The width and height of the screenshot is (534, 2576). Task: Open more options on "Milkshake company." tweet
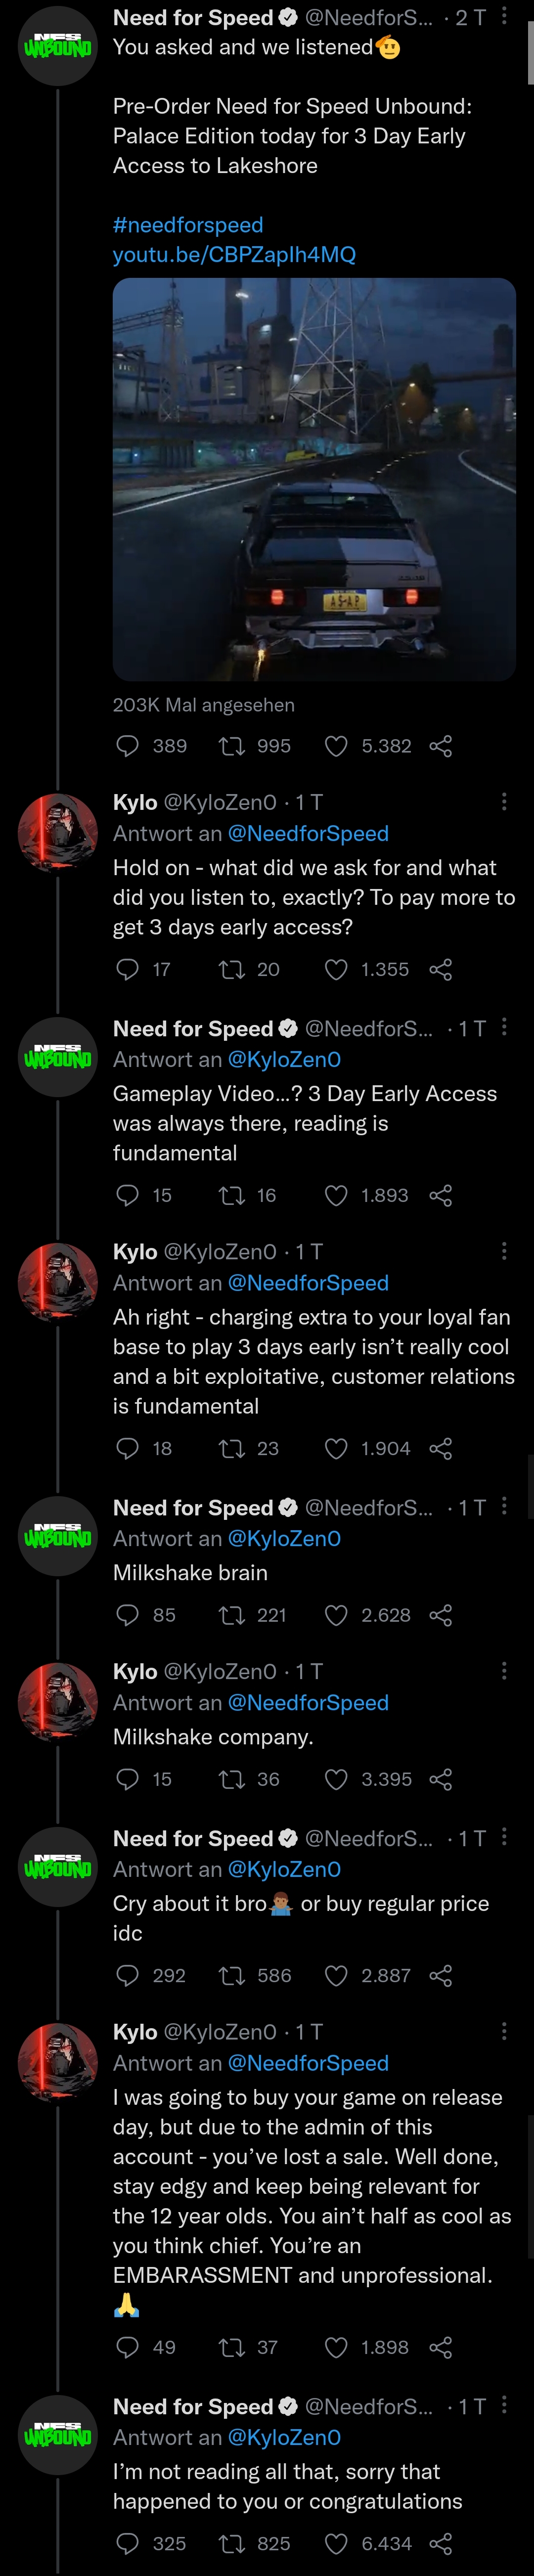[x=504, y=1671]
